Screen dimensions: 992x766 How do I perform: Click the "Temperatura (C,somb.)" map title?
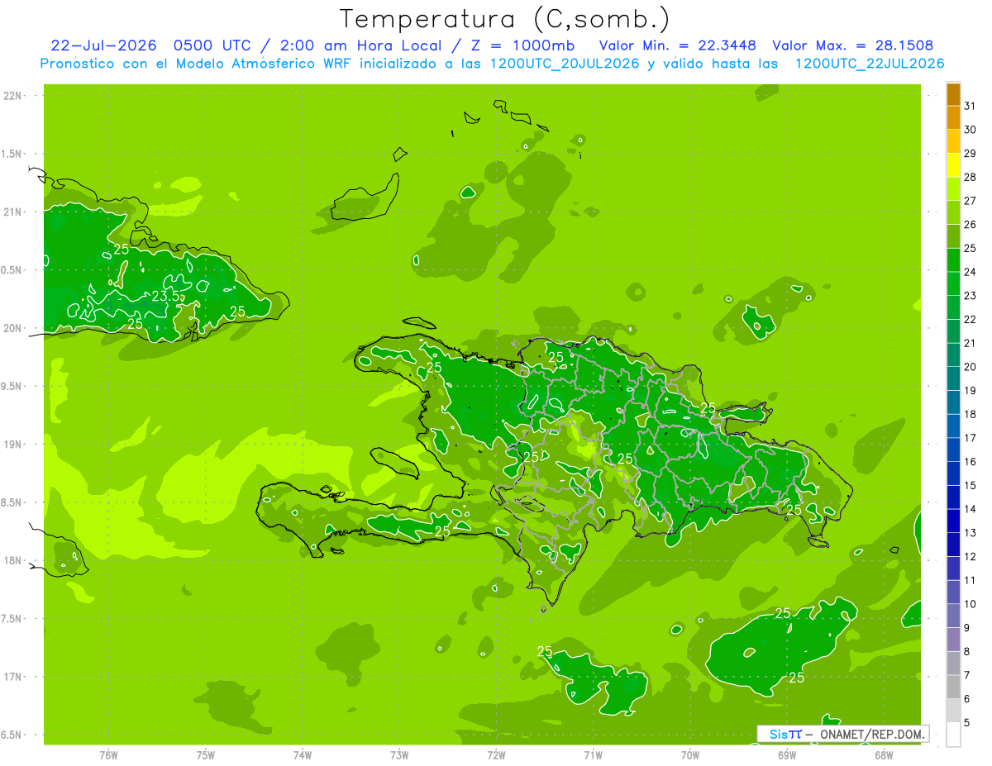click(505, 19)
